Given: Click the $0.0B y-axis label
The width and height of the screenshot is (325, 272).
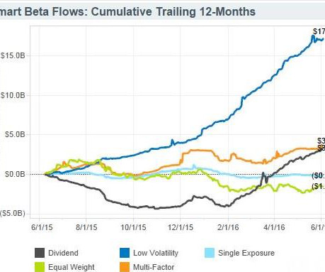Looking at the screenshot, I should [15, 174].
